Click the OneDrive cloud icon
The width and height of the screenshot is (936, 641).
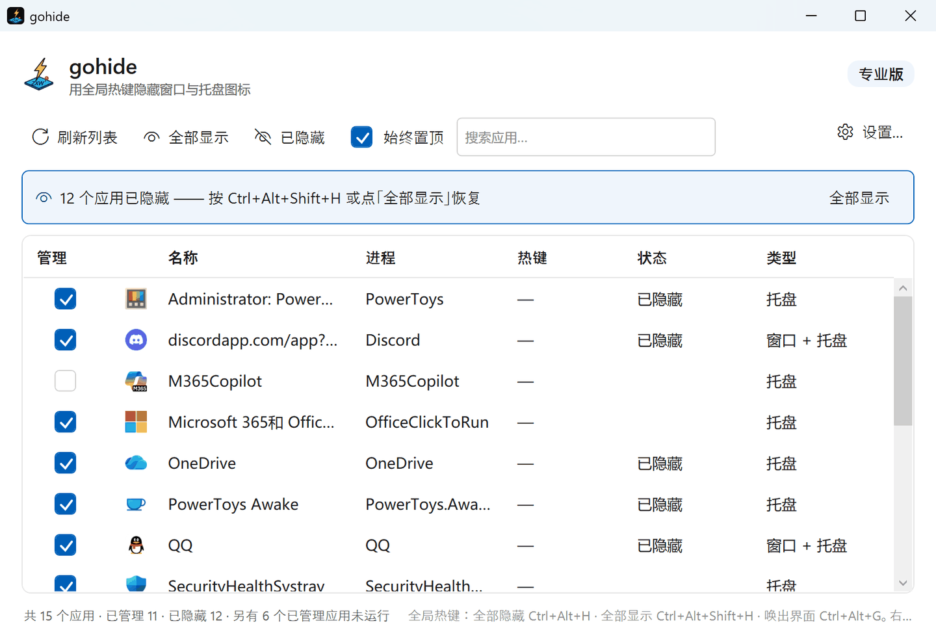tap(136, 463)
